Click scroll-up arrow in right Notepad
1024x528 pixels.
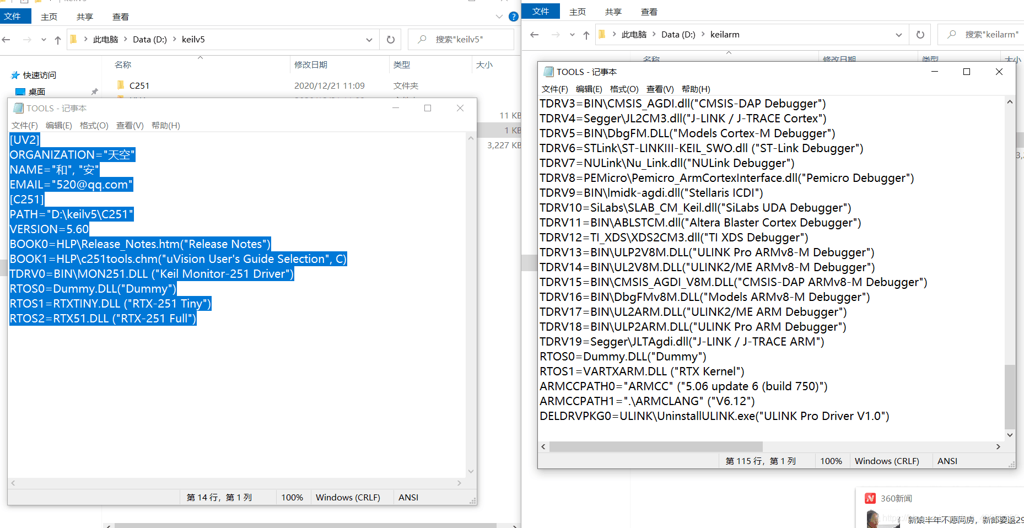[x=1010, y=102]
